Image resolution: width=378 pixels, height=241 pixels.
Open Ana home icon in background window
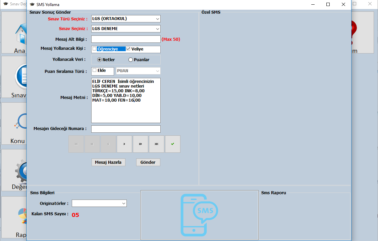(21, 34)
